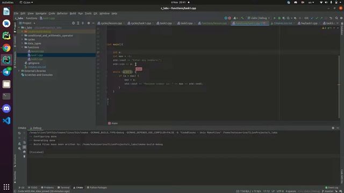Open the Window menu
The width and height of the screenshot is (344, 193).
pyautogui.click(x=104, y=13)
